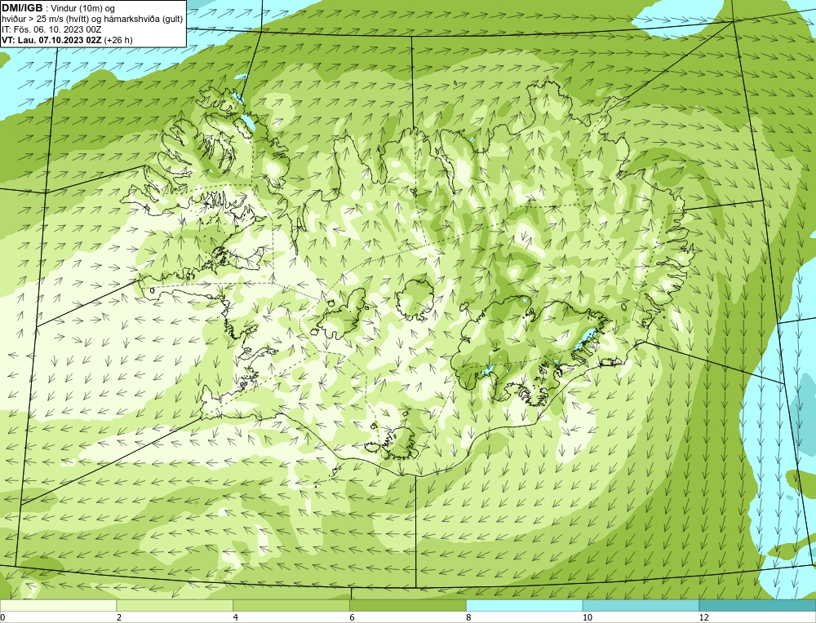Click the 8–10 m/s light cyan swatch
The width and height of the screenshot is (816, 623).
tap(525, 606)
